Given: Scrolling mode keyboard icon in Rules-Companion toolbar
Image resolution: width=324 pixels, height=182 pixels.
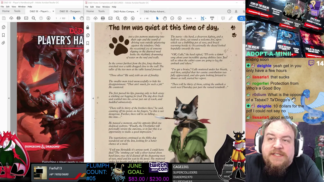Looking at the screenshot, I should pos(212,18).
